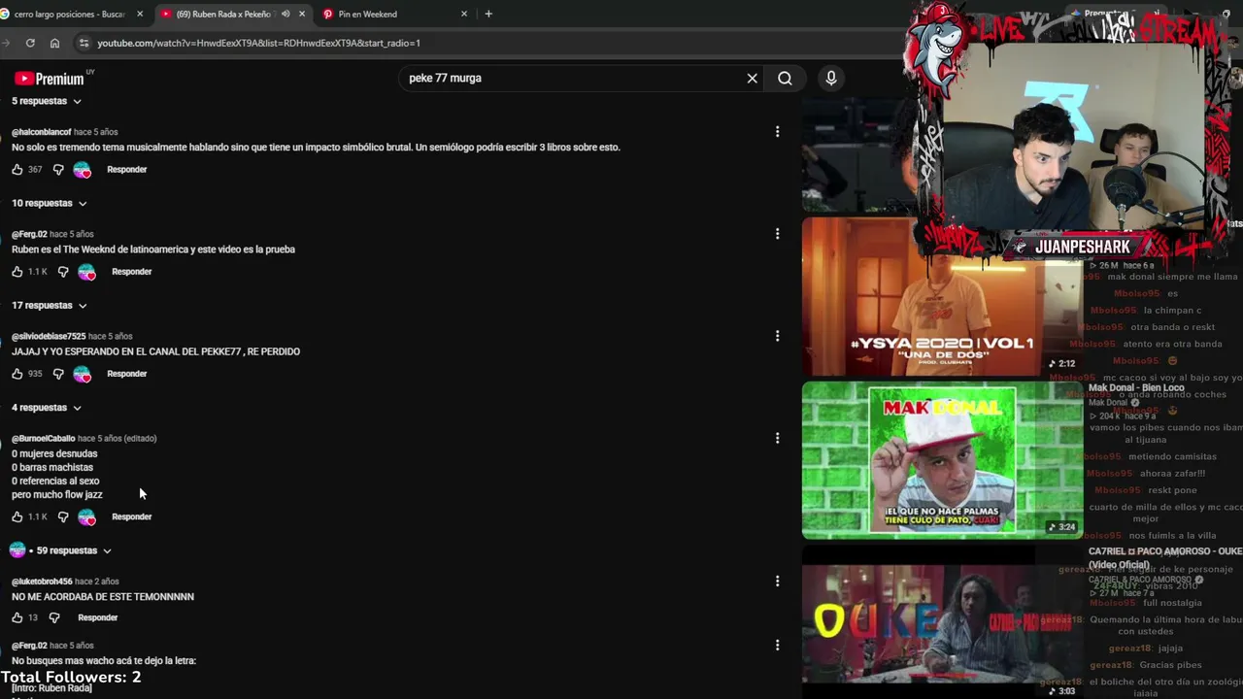Dislike the @silviodebiase7525 comment

58,374
